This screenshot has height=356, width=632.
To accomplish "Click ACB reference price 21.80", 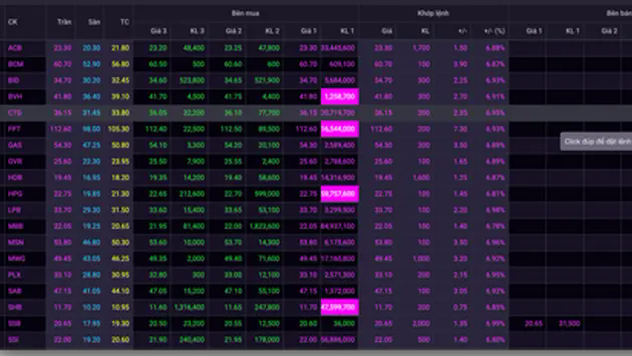I will click(x=120, y=48).
